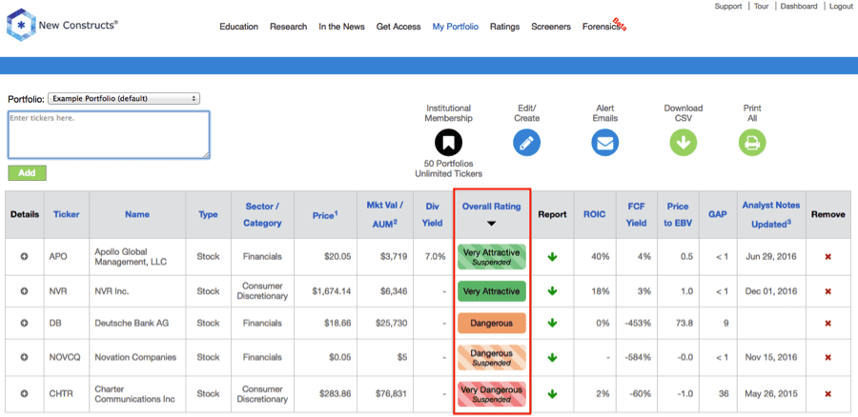858x417 pixels.
Task: Remove APO from the portfolio
Action: coord(827,257)
